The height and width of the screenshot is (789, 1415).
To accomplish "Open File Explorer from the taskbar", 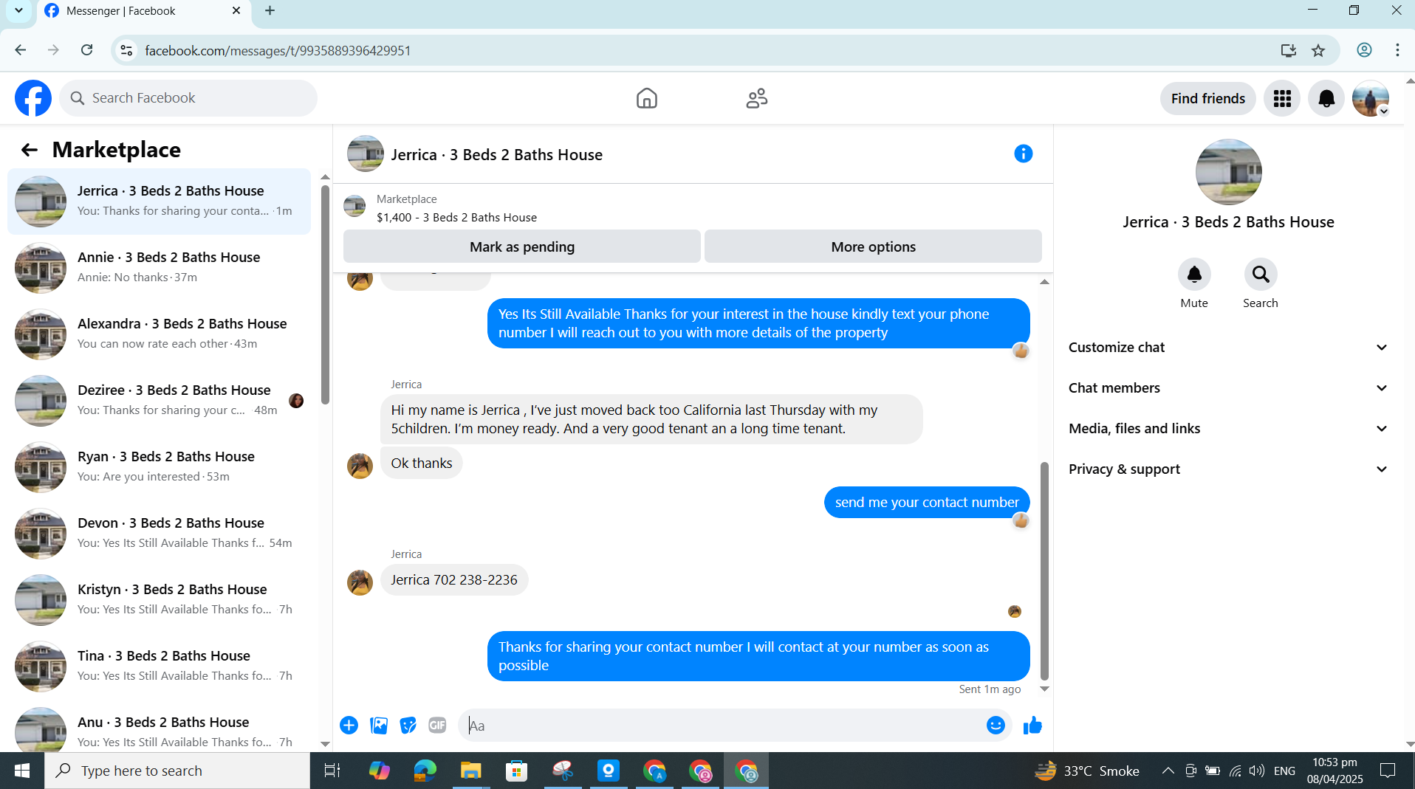I will click(x=470, y=771).
